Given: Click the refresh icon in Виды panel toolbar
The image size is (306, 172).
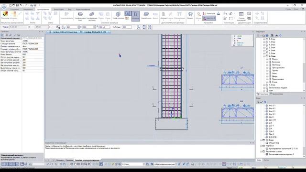Looking at the screenshot, I should click(265, 102).
